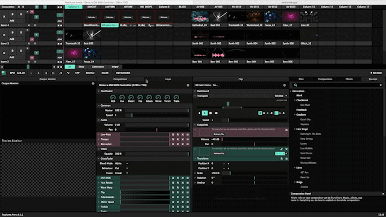Click the RESYNC button
Viewport: 386px width, 217px height.
coord(90,73)
